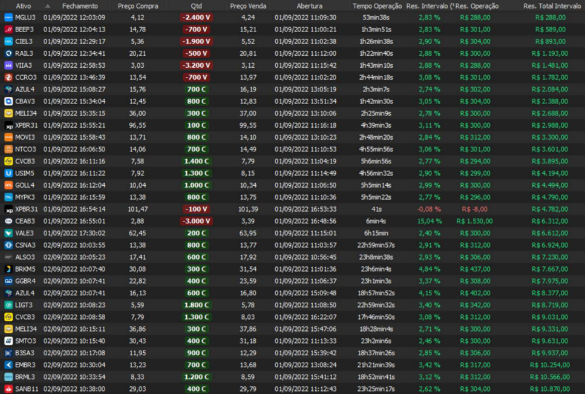Click the MGLU3 asset logo icon
This screenshot has height=394, width=585.
[x=8, y=18]
